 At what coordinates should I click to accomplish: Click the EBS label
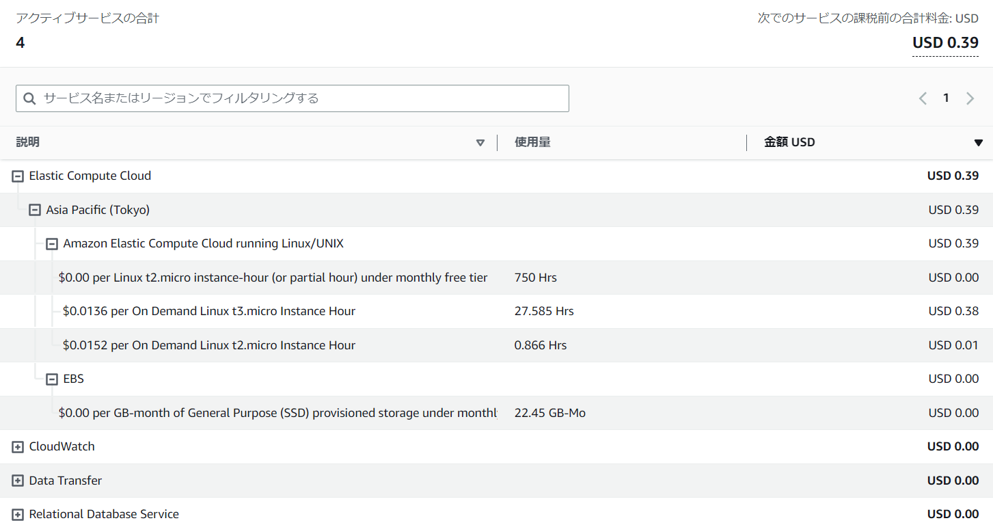click(x=74, y=379)
